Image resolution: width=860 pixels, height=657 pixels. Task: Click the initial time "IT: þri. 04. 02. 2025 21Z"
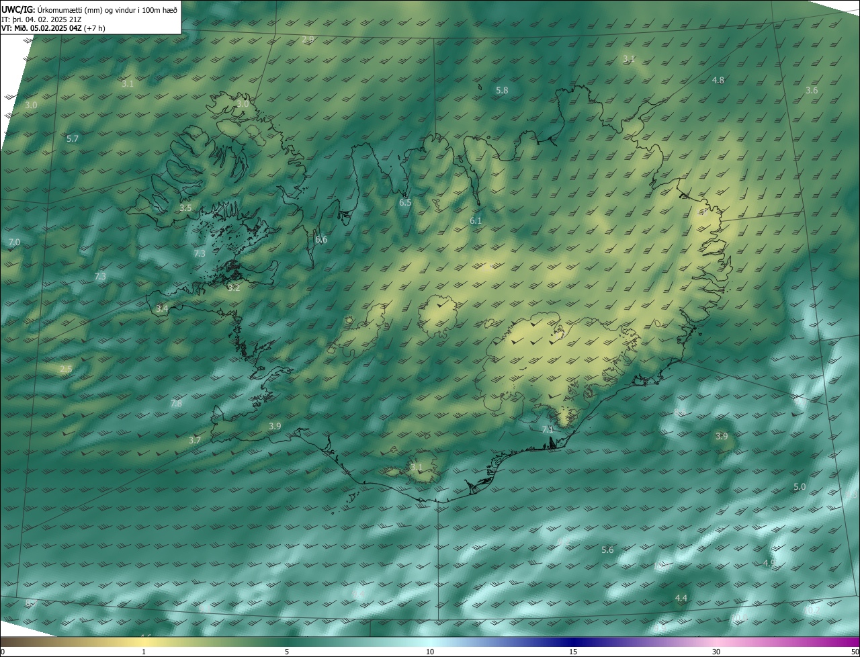point(42,19)
